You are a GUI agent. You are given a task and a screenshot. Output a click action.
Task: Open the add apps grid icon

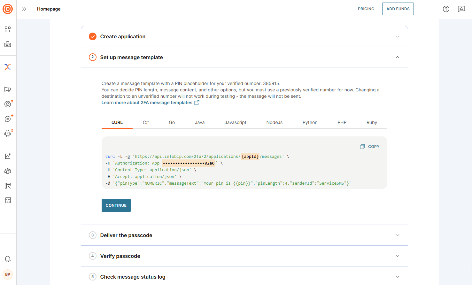tap(8, 29)
